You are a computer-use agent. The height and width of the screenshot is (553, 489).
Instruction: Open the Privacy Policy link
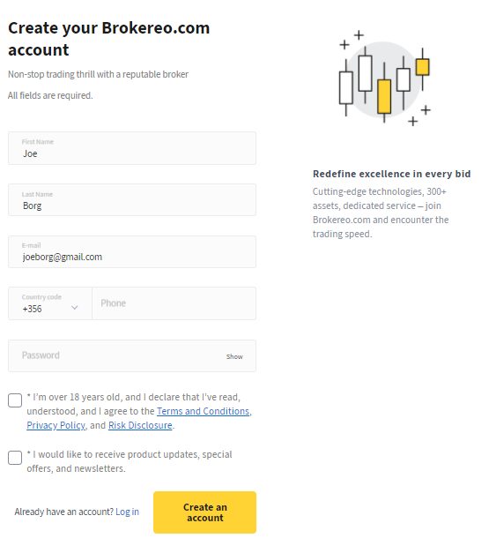coord(56,425)
